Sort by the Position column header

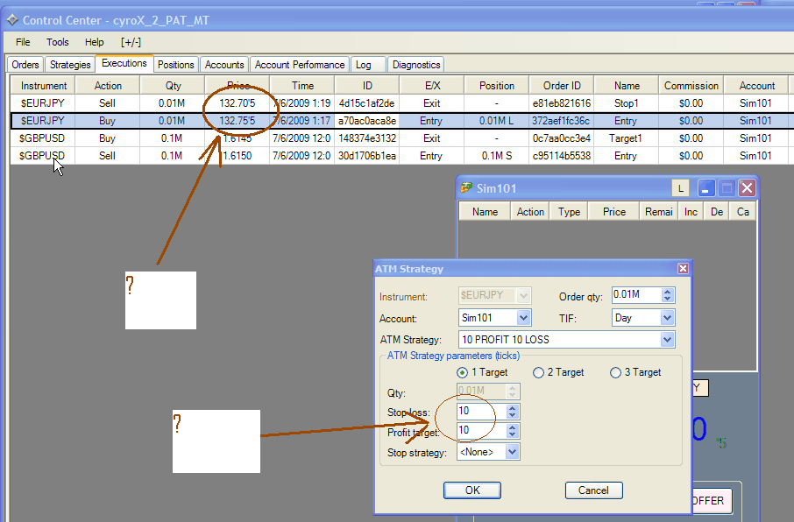point(497,86)
